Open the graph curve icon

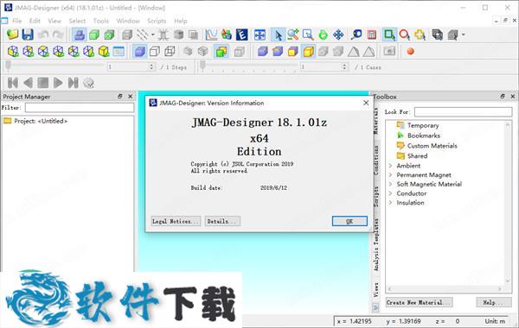coord(211,35)
